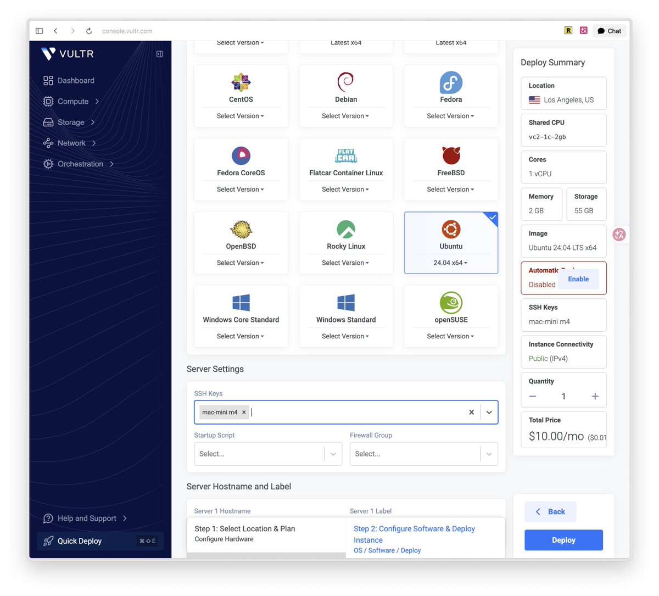Viewport: 659px width, 596px height.
Task: Toggle the browser sidebar icon
Action: (39, 31)
